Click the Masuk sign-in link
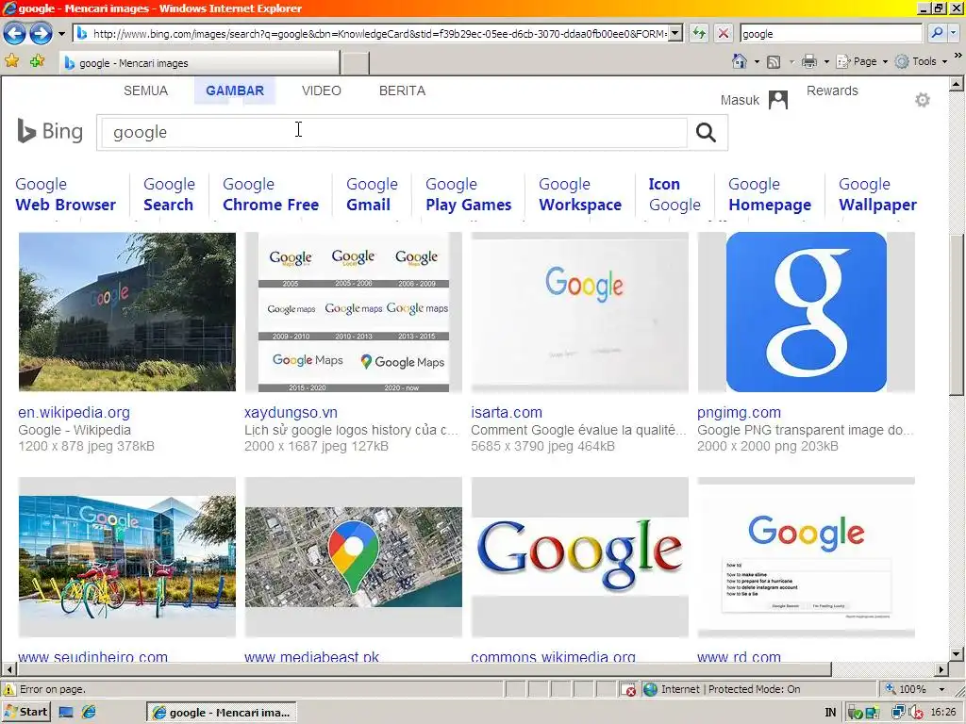Viewport: 966px width, 724px height. 740,100
